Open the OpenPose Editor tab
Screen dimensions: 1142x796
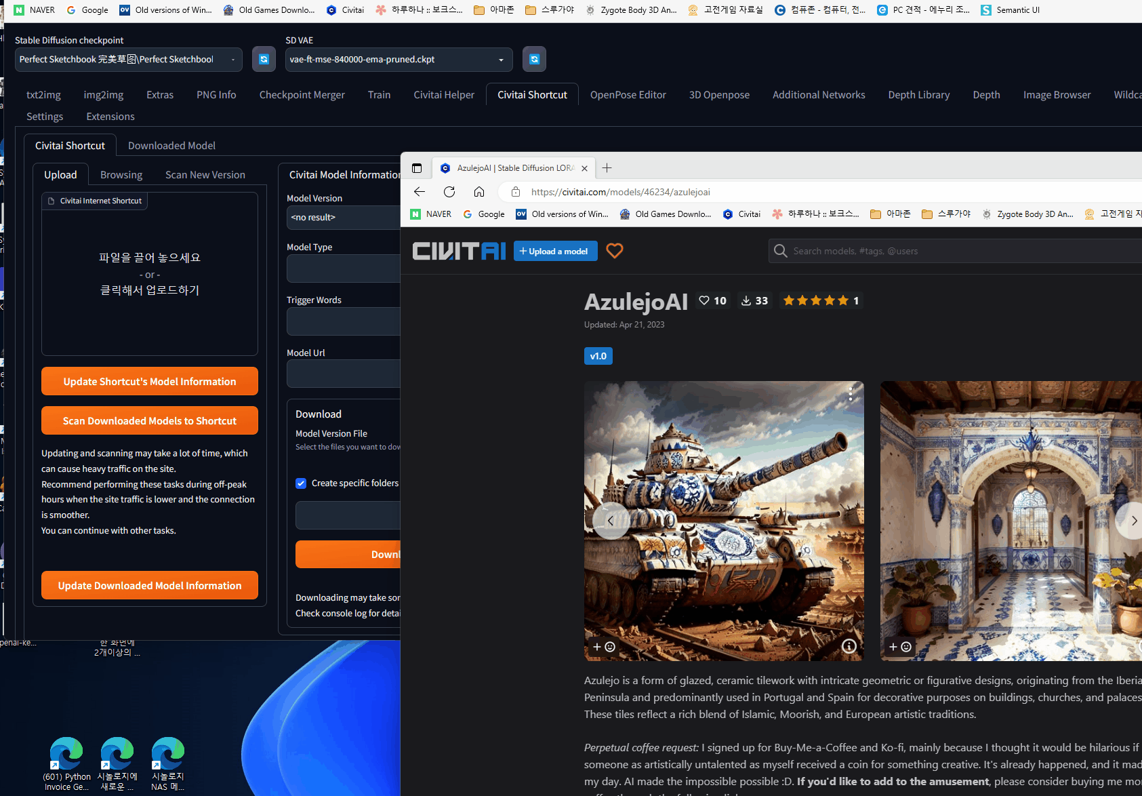(628, 95)
